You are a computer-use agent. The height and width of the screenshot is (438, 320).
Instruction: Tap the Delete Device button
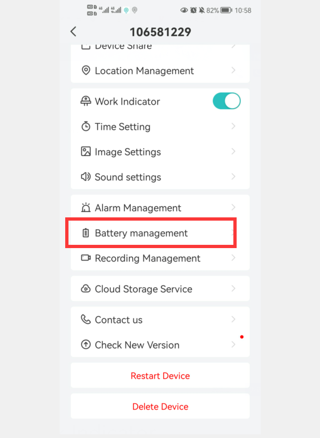(x=160, y=406)
